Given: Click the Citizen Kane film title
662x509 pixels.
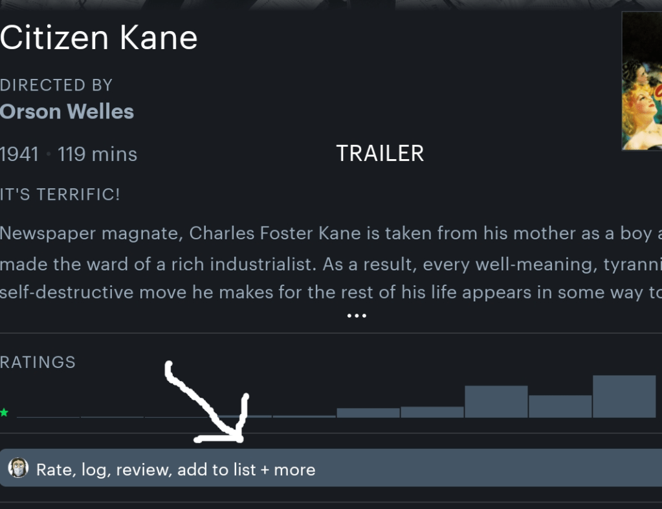Looking at the screenshot, I should tap(98, 38).
